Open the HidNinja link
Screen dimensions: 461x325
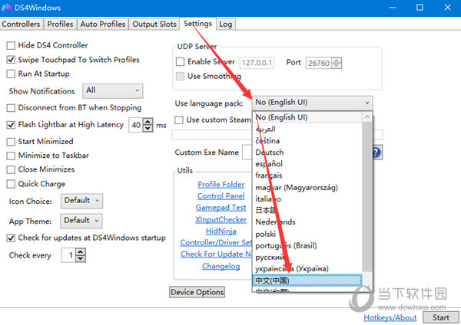(221, 231)
